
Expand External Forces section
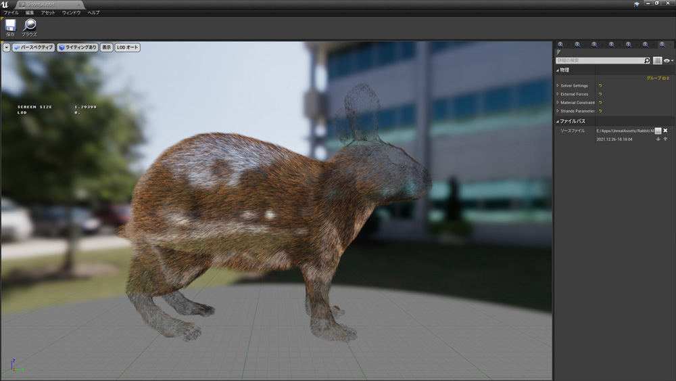558,94
